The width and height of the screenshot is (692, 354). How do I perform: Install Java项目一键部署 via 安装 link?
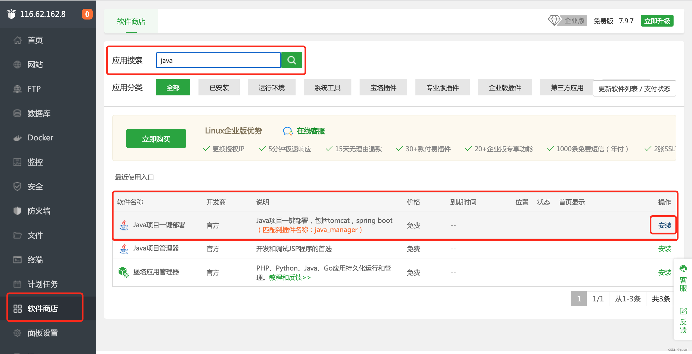pos(665,225)
